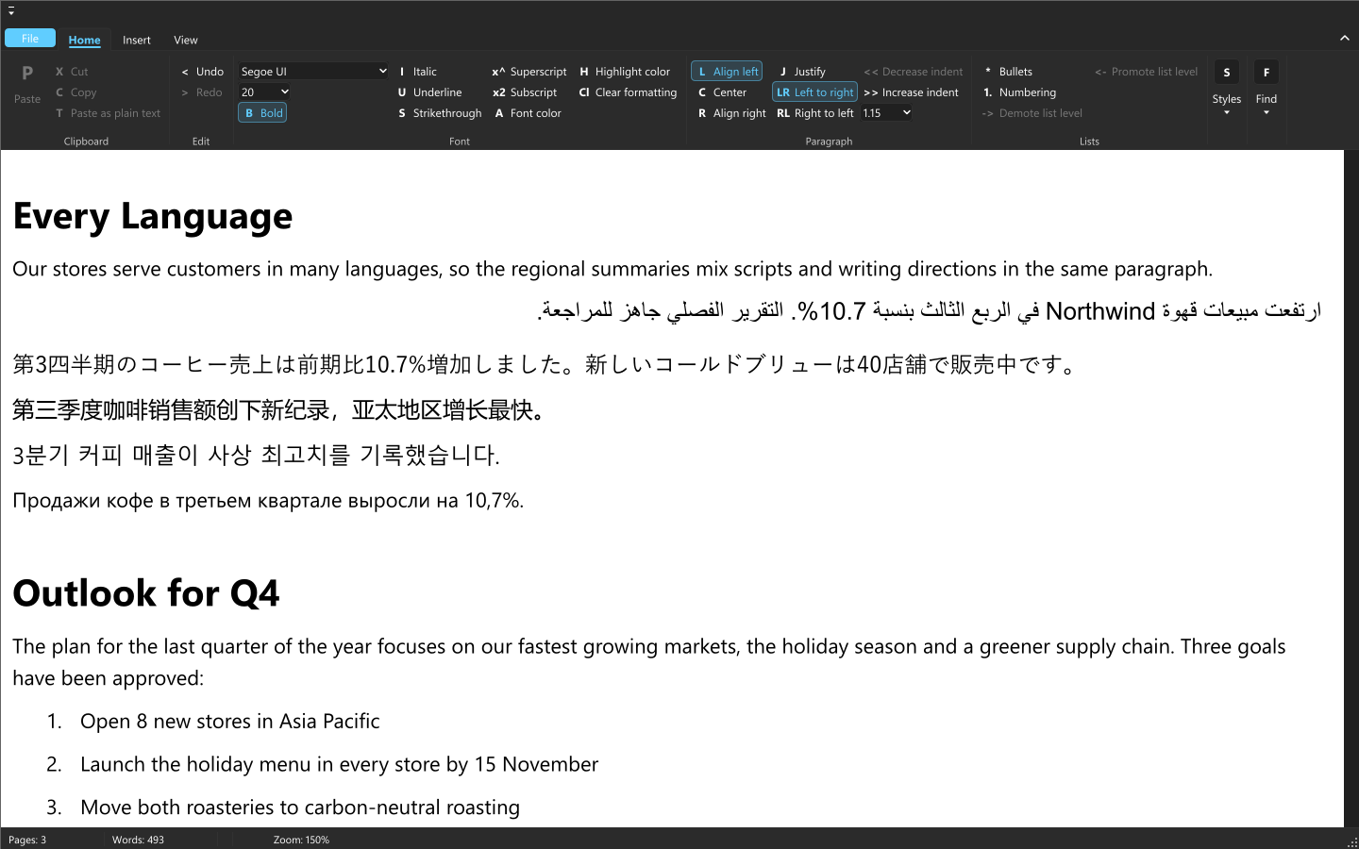Switch to the Home tab
This screenshot has height=849, width=1359.
[x=84, y=40]
